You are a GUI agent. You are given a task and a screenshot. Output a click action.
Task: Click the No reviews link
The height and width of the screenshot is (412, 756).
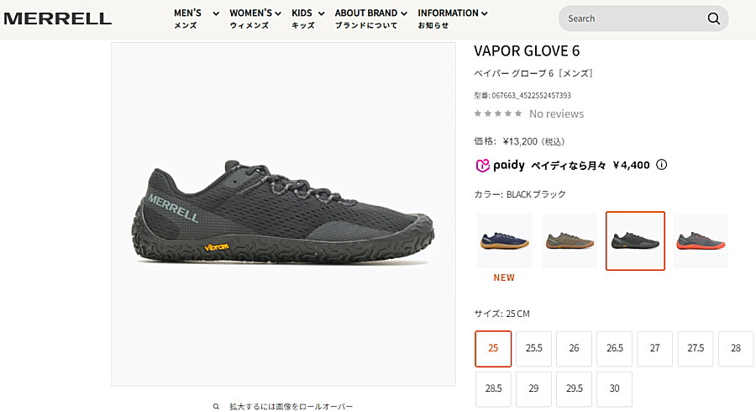[556, 114]
